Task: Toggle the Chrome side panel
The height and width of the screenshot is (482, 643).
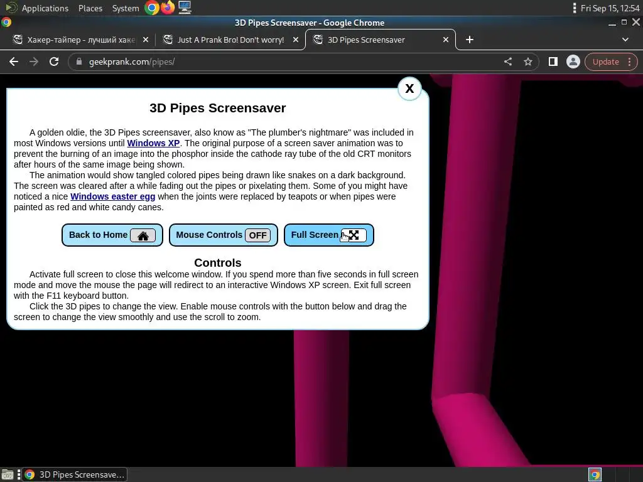Action: click(x=553, y=62)
